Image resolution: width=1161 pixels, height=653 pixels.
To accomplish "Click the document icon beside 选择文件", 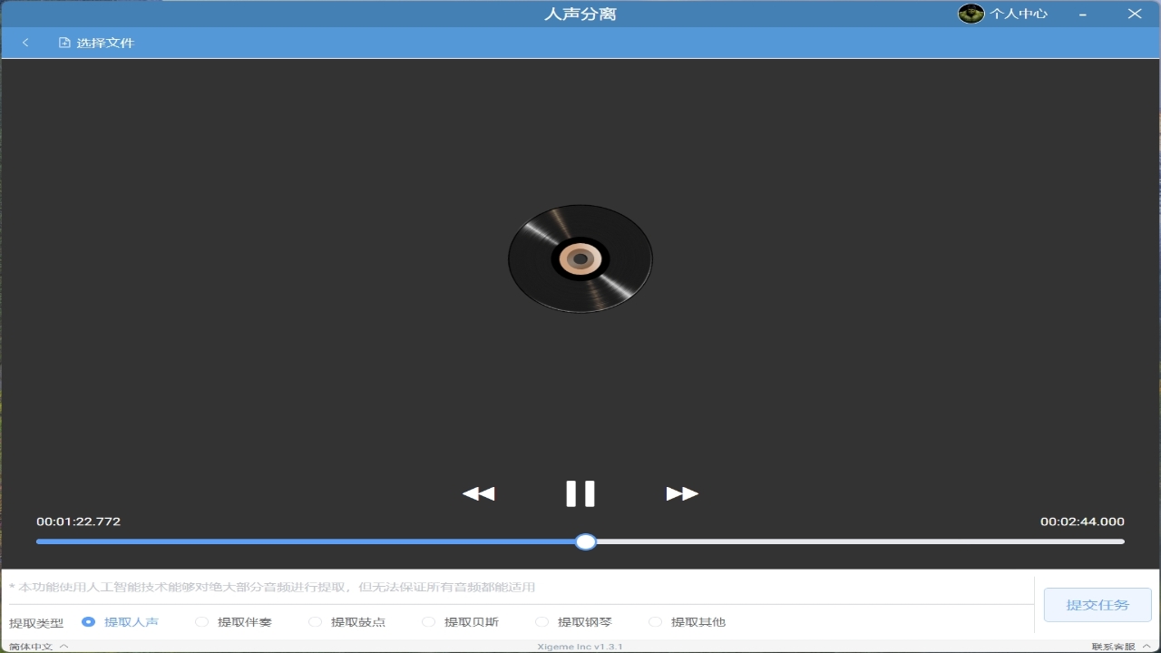I will click(x=63, y=42).
